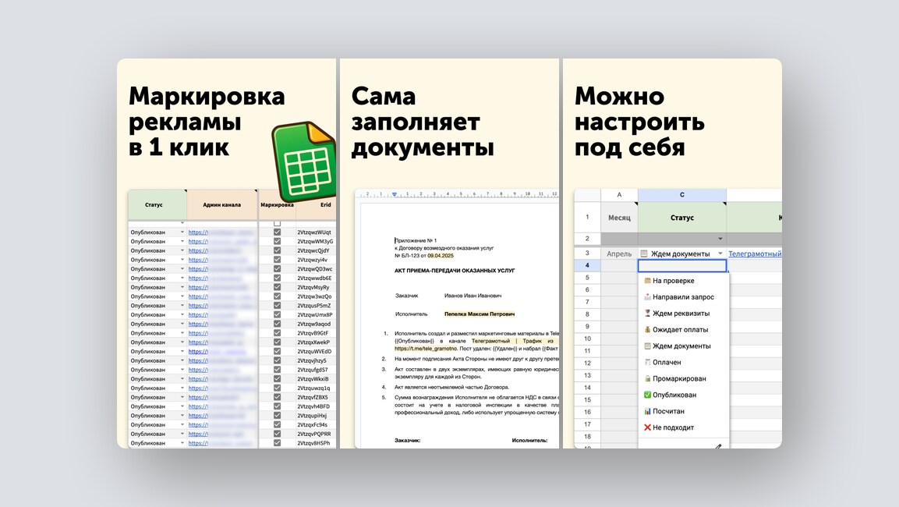Click the Приложение № 1 line in document
This screenshot has height=507, width=899.
(x=416, y=241)
